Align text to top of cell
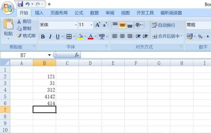211x133 pixels. (x=115, y=25)
